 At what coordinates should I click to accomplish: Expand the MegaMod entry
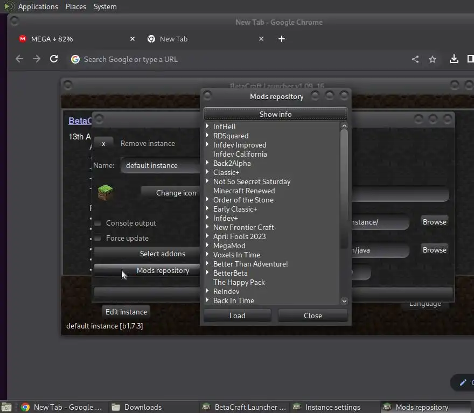(x=207, y=245)
